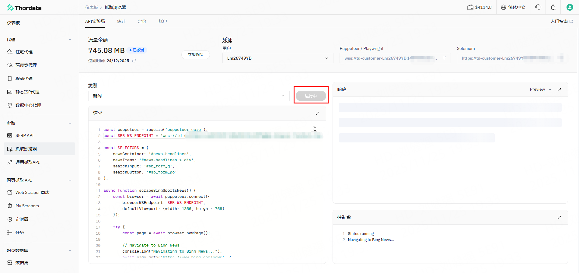Collapse the 代理 sidebar section
The height and width of the screenshot is (273, 579).
tap(70, 40)
